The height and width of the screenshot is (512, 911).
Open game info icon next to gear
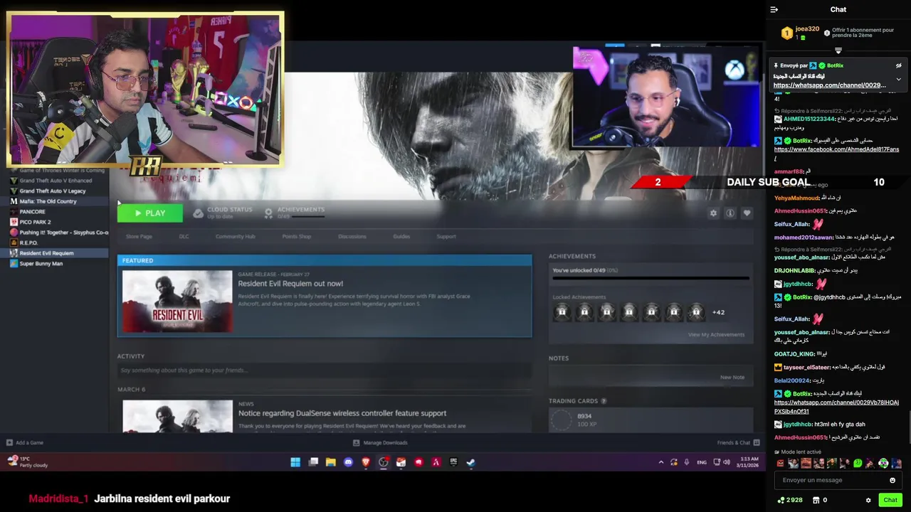pos(730,213)
